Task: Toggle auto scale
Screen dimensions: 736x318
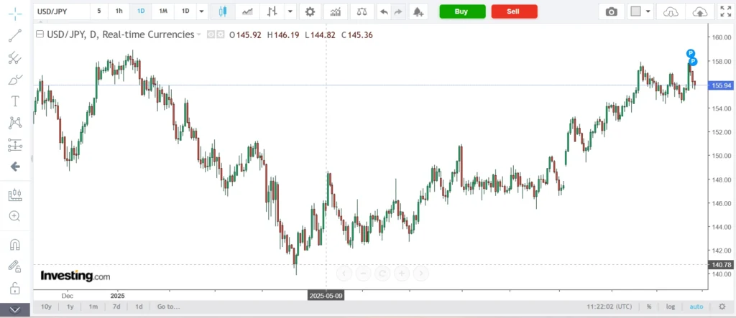Action: [696, 307]
